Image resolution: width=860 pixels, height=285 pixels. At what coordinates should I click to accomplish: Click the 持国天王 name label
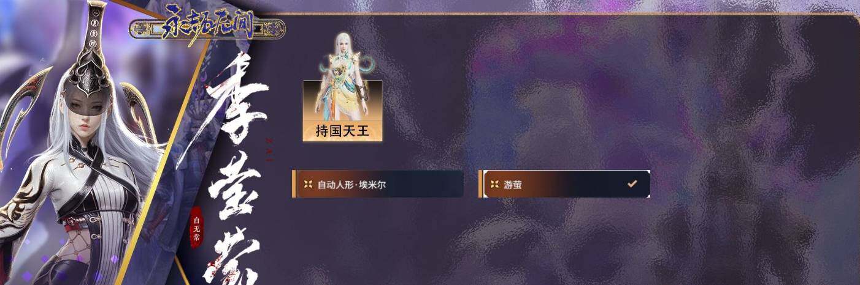coord(342,131)
